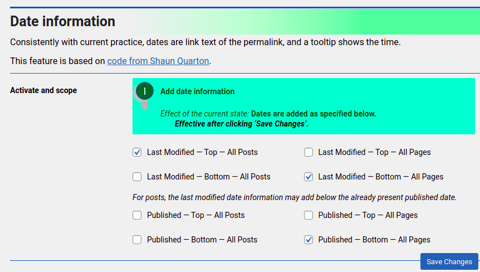Click the 'Effect of the current state' text
The image size is (480, 272).
tap(204, 114)
